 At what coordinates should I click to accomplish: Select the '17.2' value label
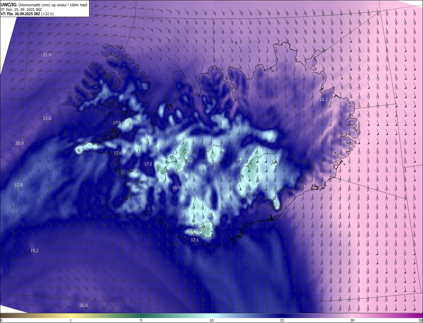[148, 164]
